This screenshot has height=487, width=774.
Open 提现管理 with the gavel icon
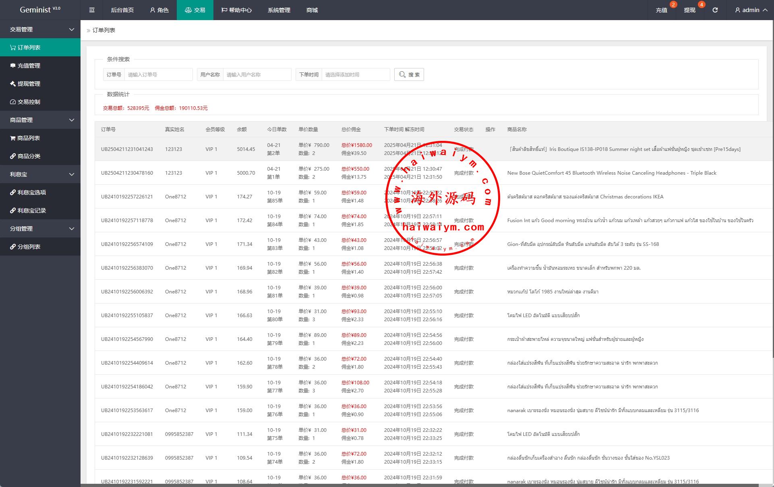[29, 84]
